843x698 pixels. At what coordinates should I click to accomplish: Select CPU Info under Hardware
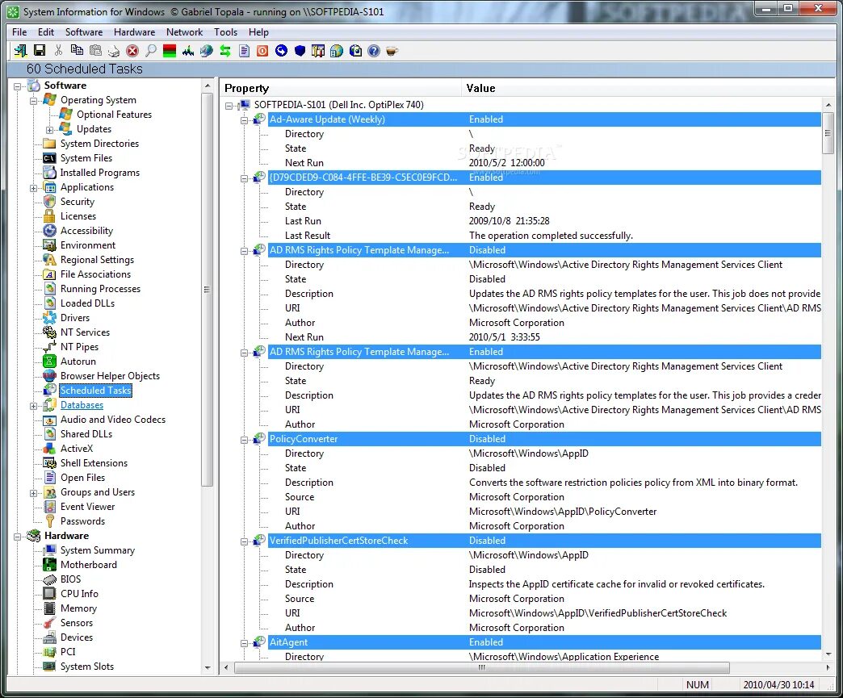click(x=79, y=593)
